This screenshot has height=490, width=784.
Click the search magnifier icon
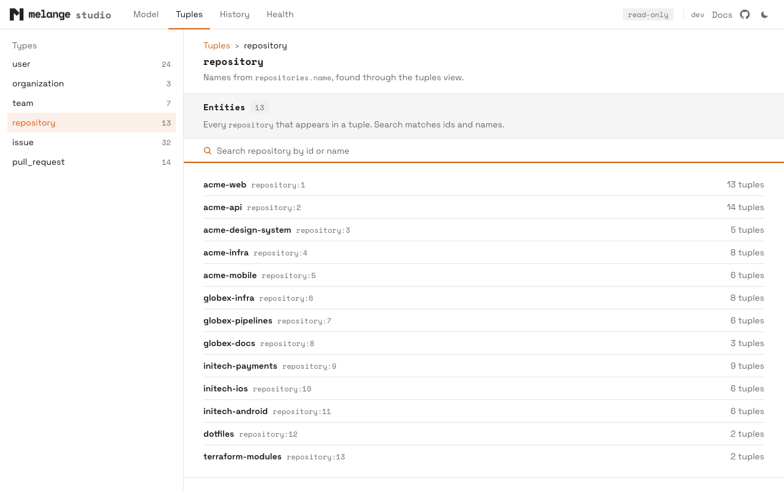click(x=208, y=151)
